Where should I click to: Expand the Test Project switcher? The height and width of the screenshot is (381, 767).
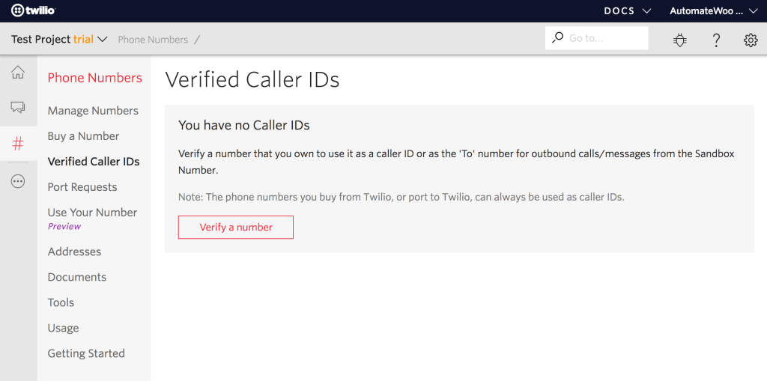click(60, 39)
